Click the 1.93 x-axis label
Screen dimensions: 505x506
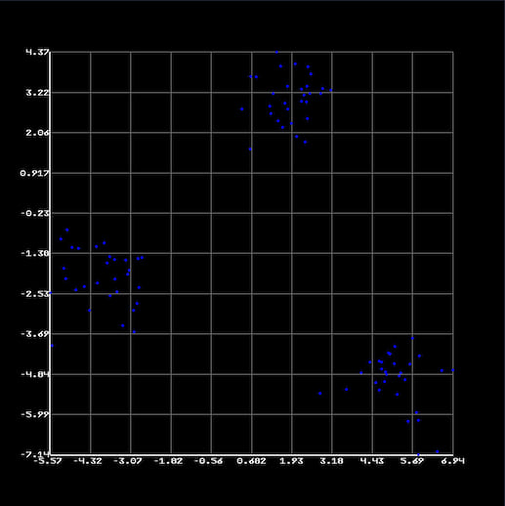coord(291,461)
